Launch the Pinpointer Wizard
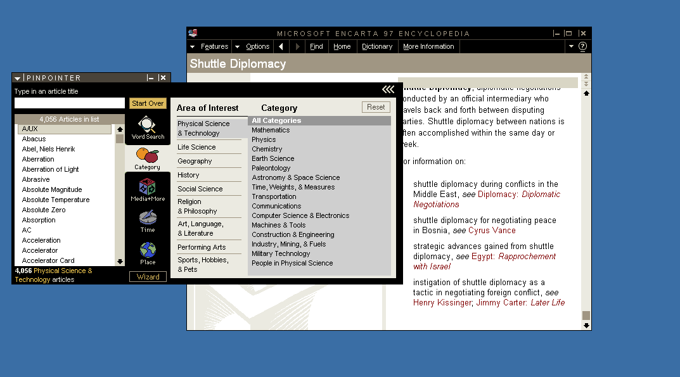The image size is (680, 377). pyautogui.click(x=148, y=277)
